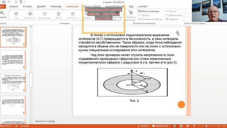Select the second slide thumbnail with text only
Screen dimensions: 227x128
point(13,60)
